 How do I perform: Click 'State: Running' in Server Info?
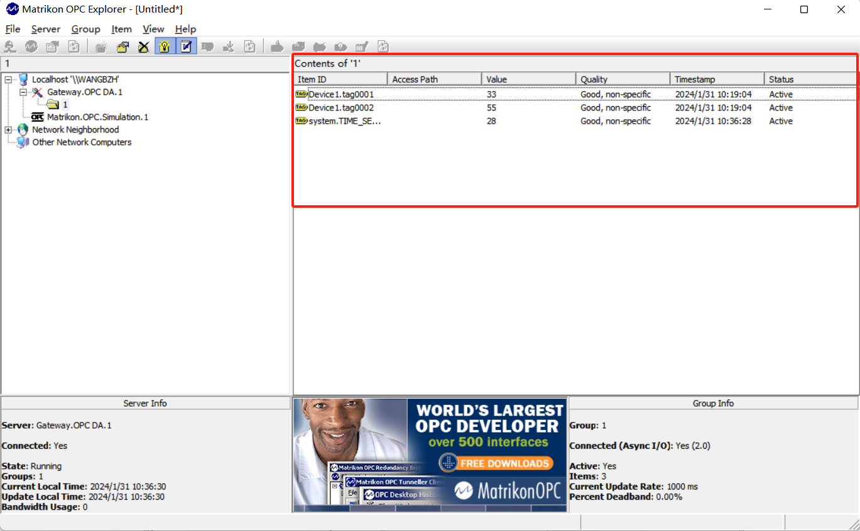32,466
